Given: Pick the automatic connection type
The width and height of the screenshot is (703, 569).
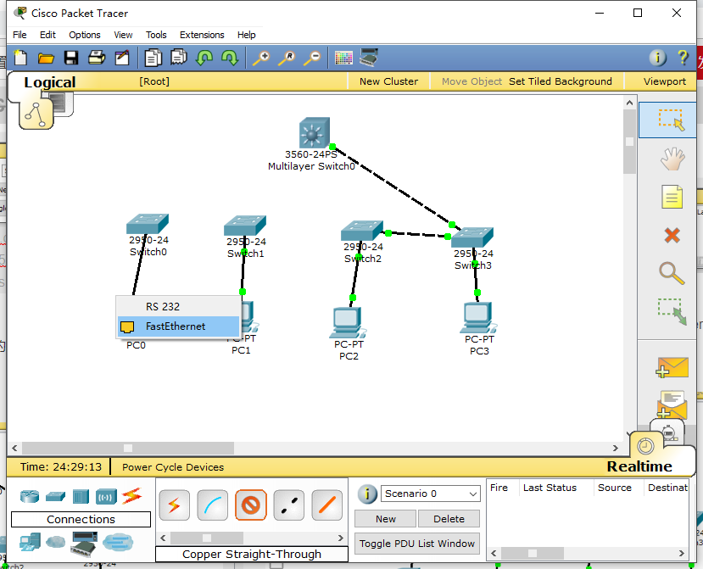Looking at the screenshot, I should point(175,505).
